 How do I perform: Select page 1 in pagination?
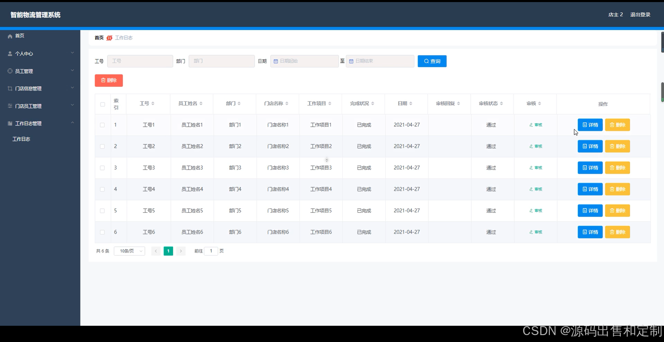tap(168, 251)
